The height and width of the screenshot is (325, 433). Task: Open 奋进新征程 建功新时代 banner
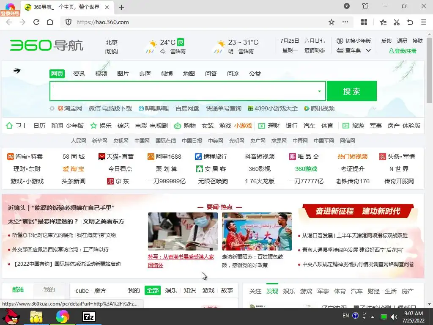[358, 211]
